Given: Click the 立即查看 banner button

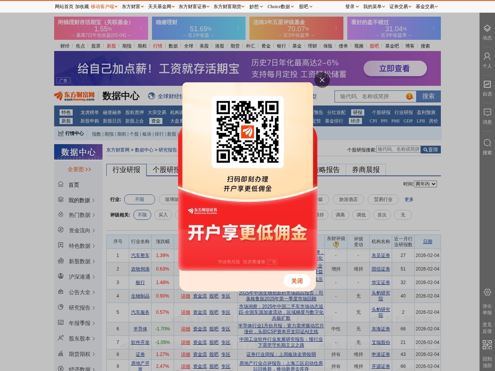Looking at the screenshot, I should (x=395, y=68).
